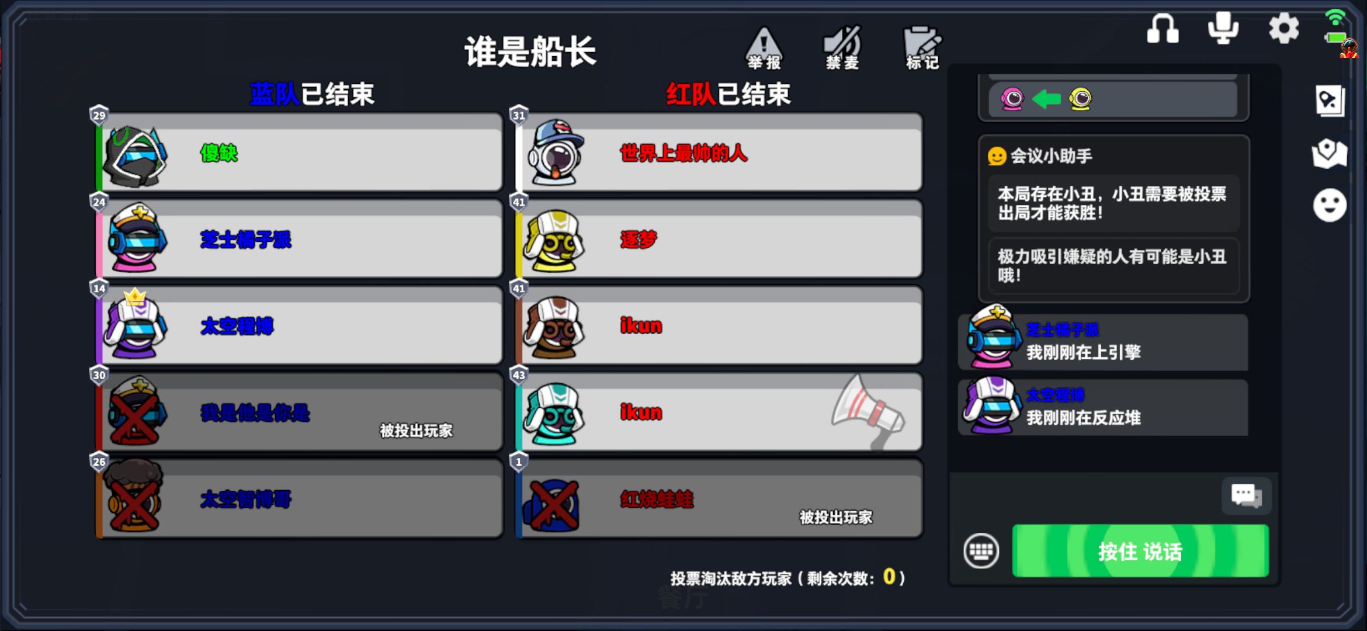Open the 标记 mark clipboard icon
1367x631 pixels.
click(922, 48)
